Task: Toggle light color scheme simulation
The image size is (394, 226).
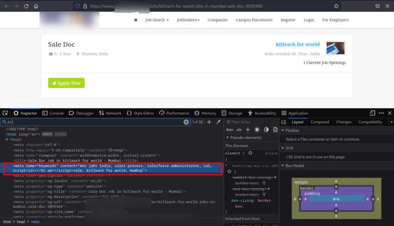Action: tap(257, 130)
